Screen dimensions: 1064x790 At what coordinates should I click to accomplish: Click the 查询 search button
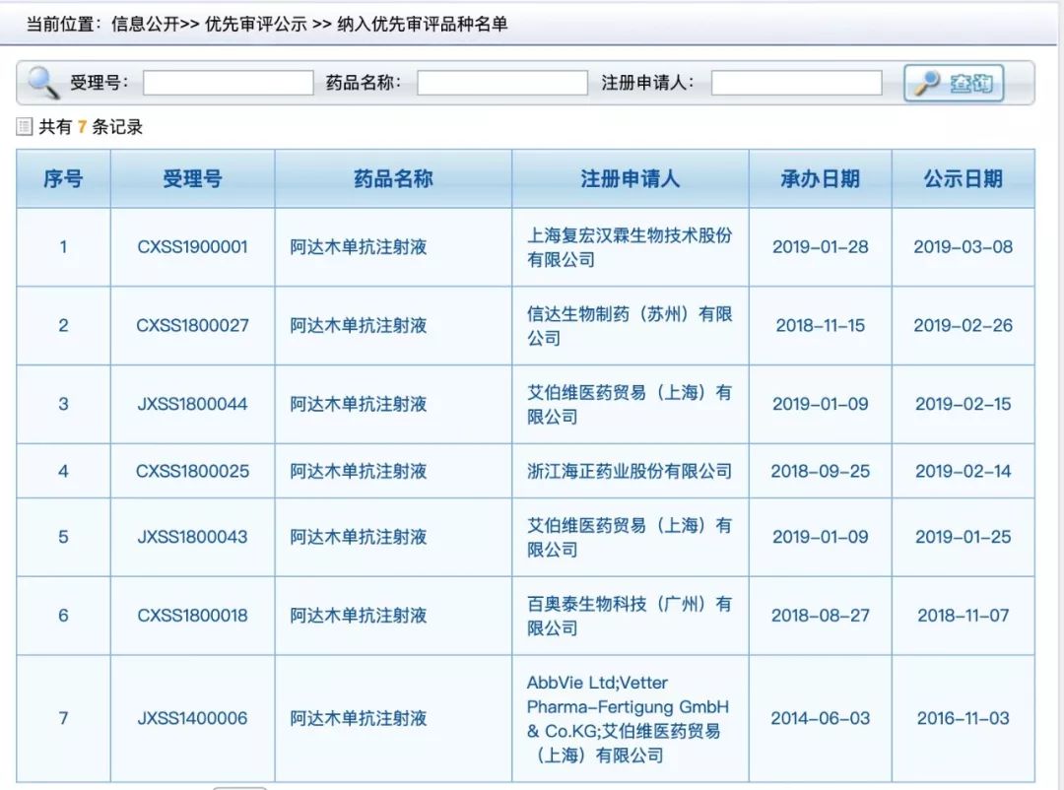pos(954,83)
